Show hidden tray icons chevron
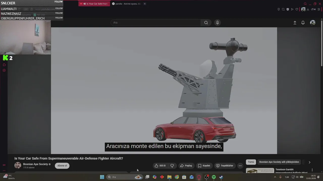This screenshot has width=323, height=181. [x=275, y=177]
